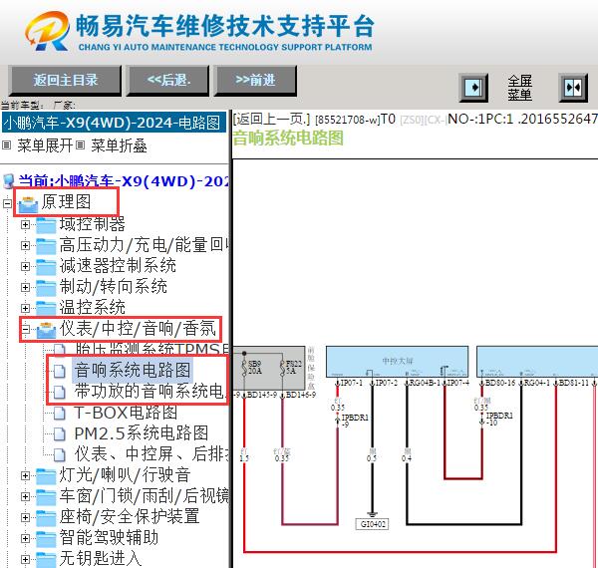This screenshot has width=598, height=568.
Task: Click the 无钥匙进入 folder icon
Action: (x=46, y=560)
